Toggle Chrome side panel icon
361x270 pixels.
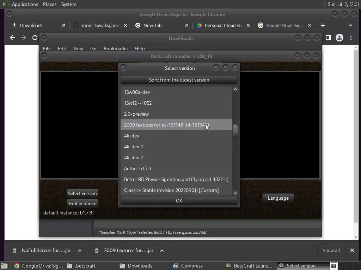pyautogui.click(x=328, y=38)
